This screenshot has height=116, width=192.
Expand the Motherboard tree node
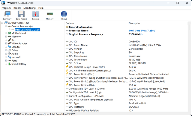tap(6, 33)
